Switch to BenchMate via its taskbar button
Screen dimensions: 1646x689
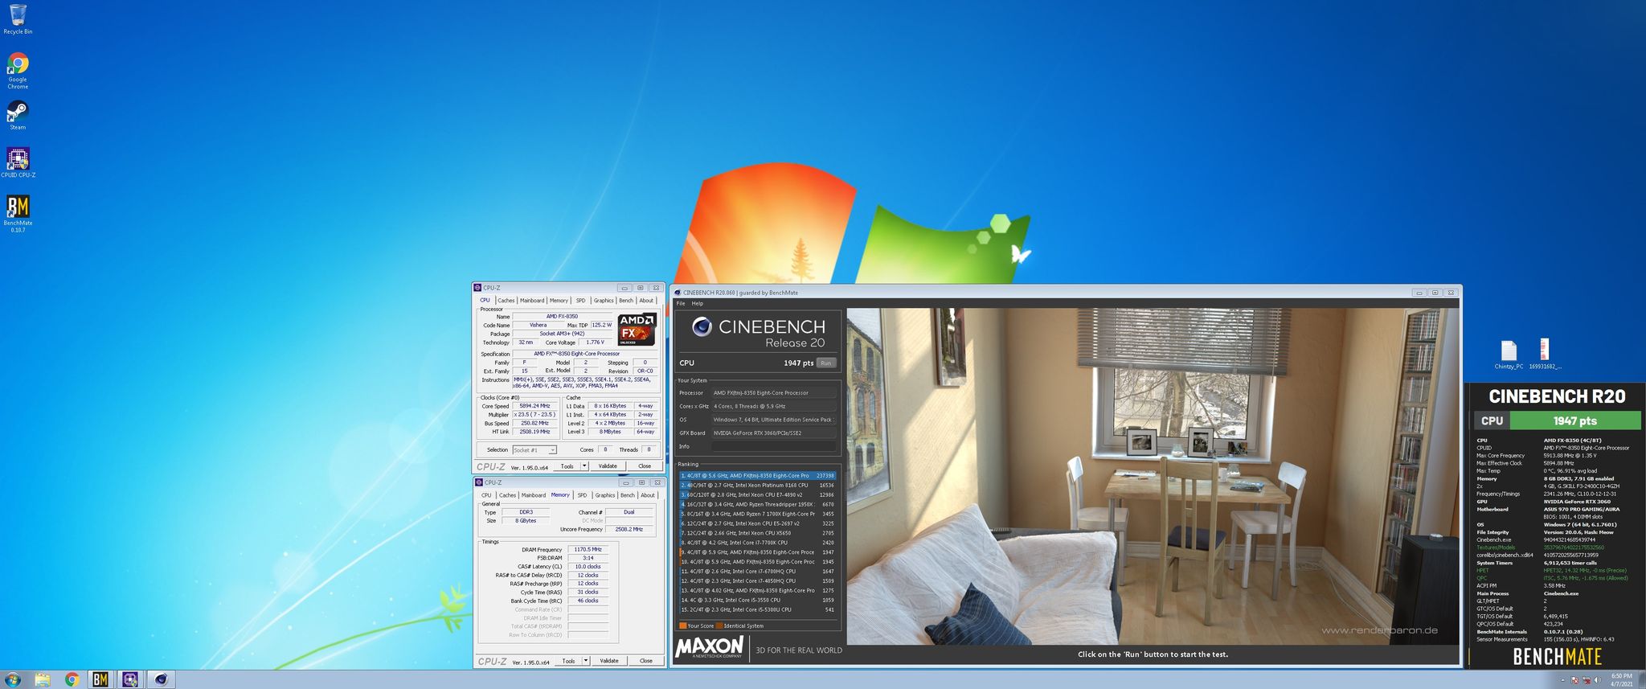(100, 679)
